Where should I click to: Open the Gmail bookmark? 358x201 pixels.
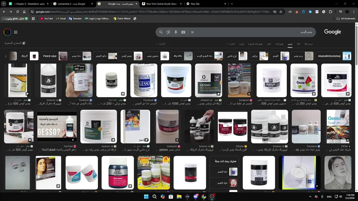coord(61,18)
